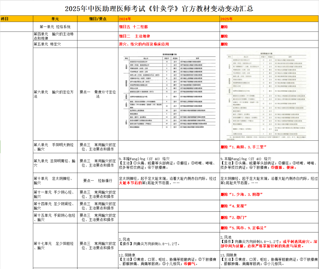Viewport: 319px width, 269px height.
Task: Click the 删除 风市、足临泣 cell
Action: pos(269,228)
